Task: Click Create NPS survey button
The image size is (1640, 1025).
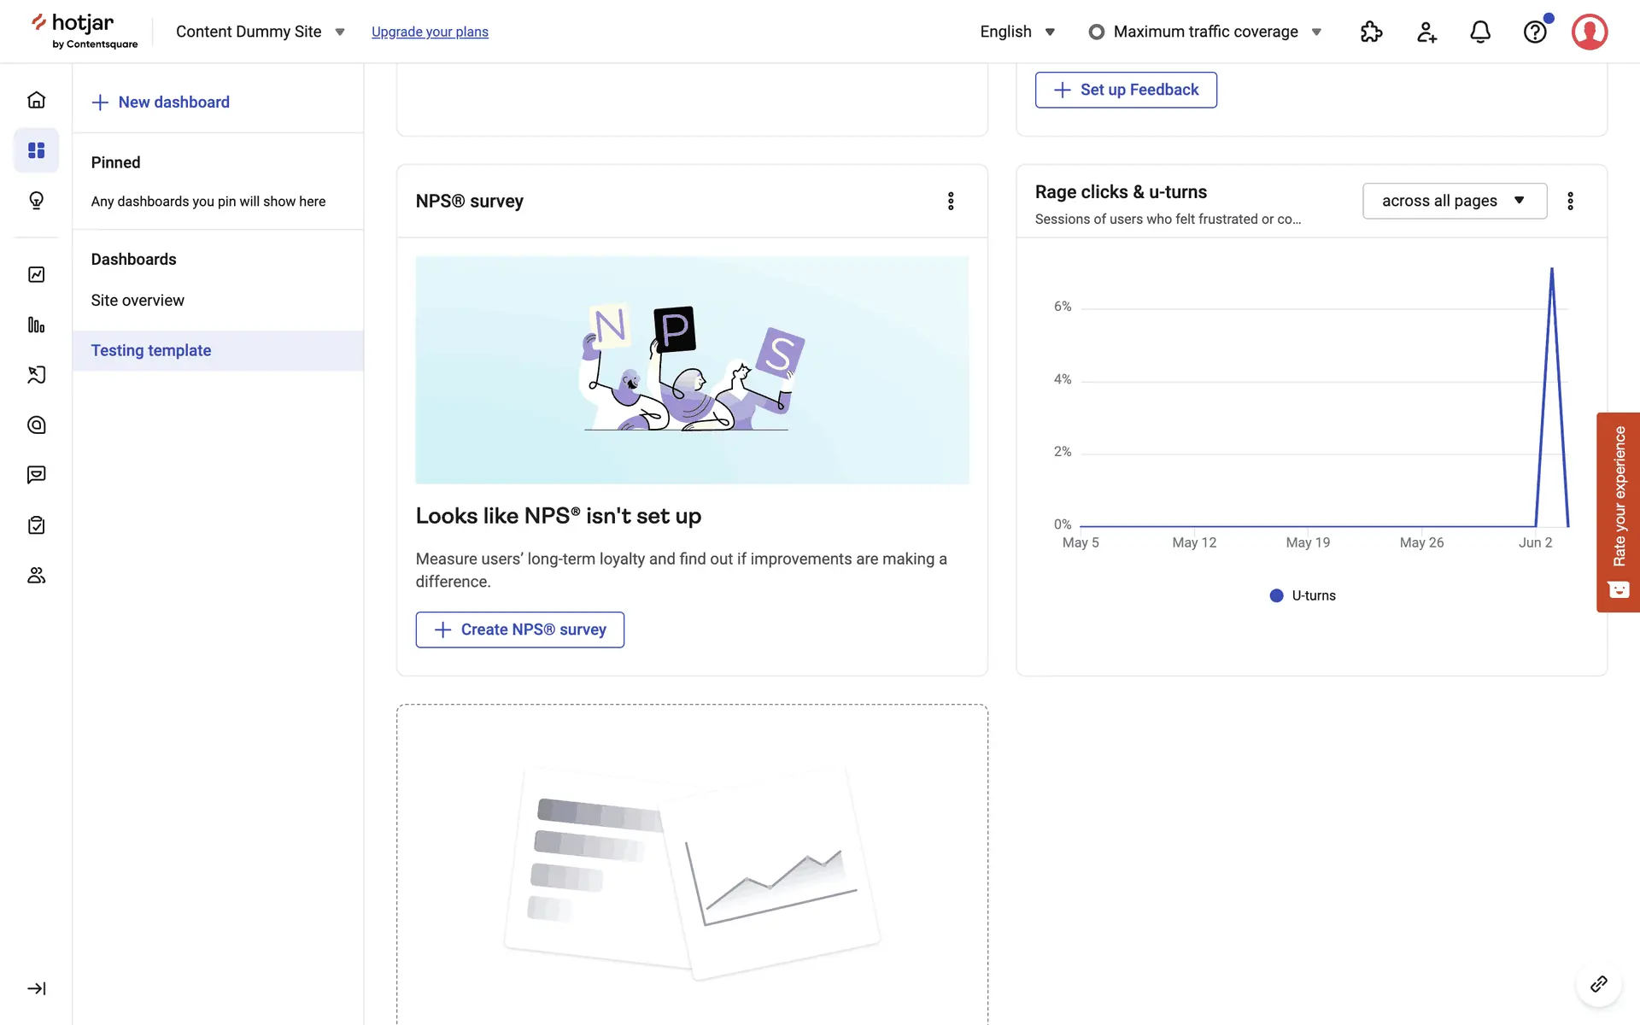Action: [x=519, y=630]
